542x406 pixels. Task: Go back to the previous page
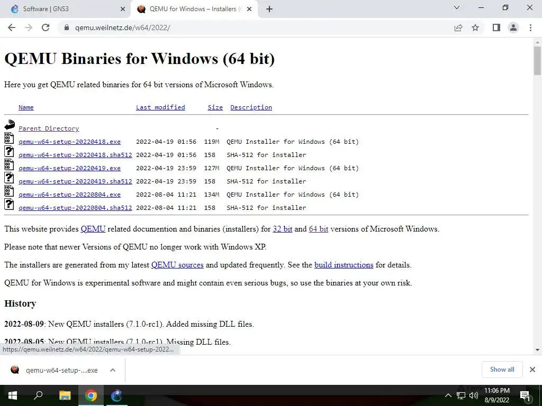(12, 27)
